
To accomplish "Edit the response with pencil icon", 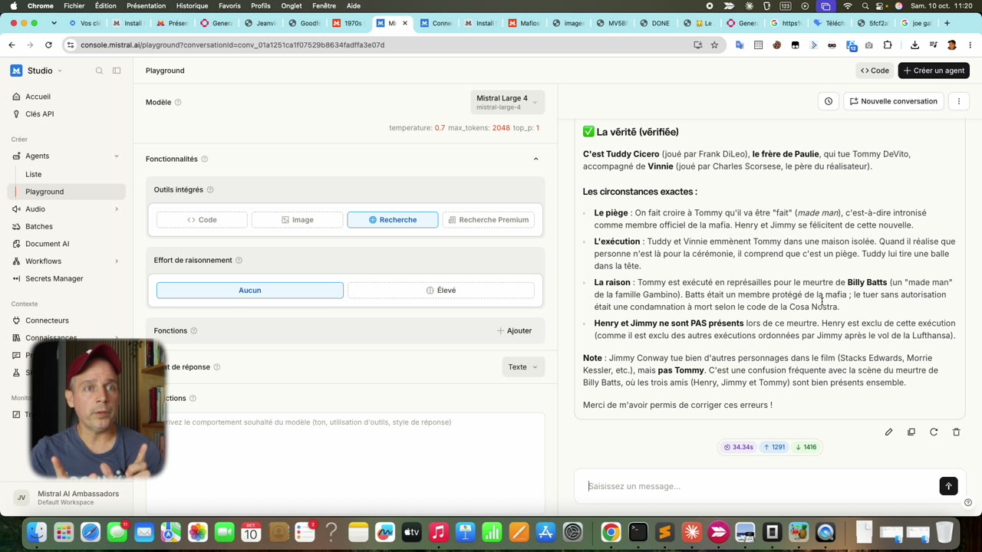I will 888,432.
